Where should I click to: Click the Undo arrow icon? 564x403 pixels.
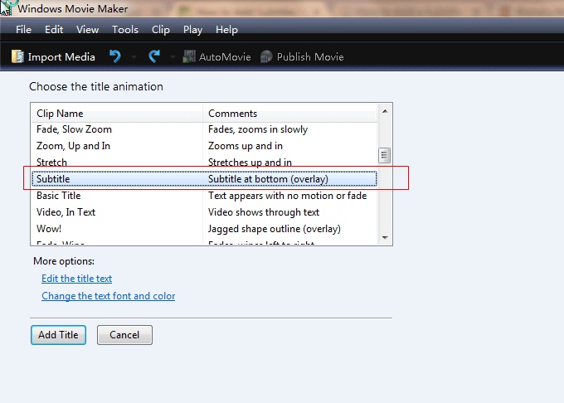click(x=115, y=56)
